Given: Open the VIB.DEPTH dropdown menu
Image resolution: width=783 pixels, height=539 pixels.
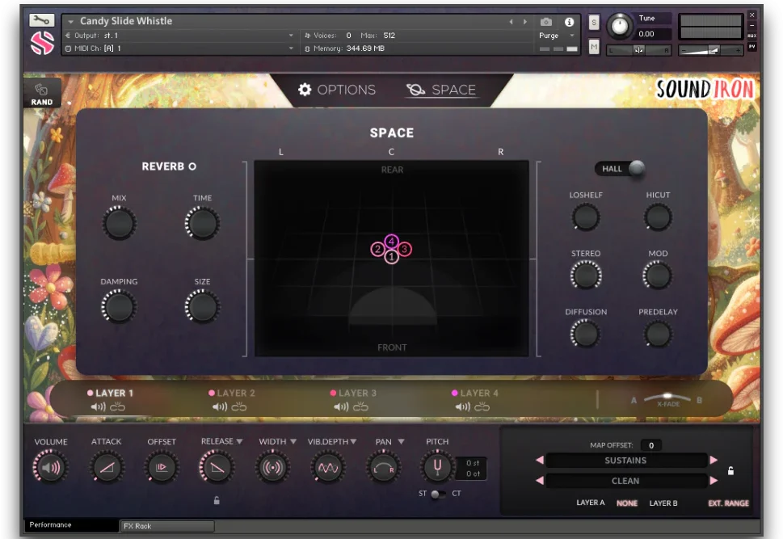Looking at the screenshot, I should [353, 442].
